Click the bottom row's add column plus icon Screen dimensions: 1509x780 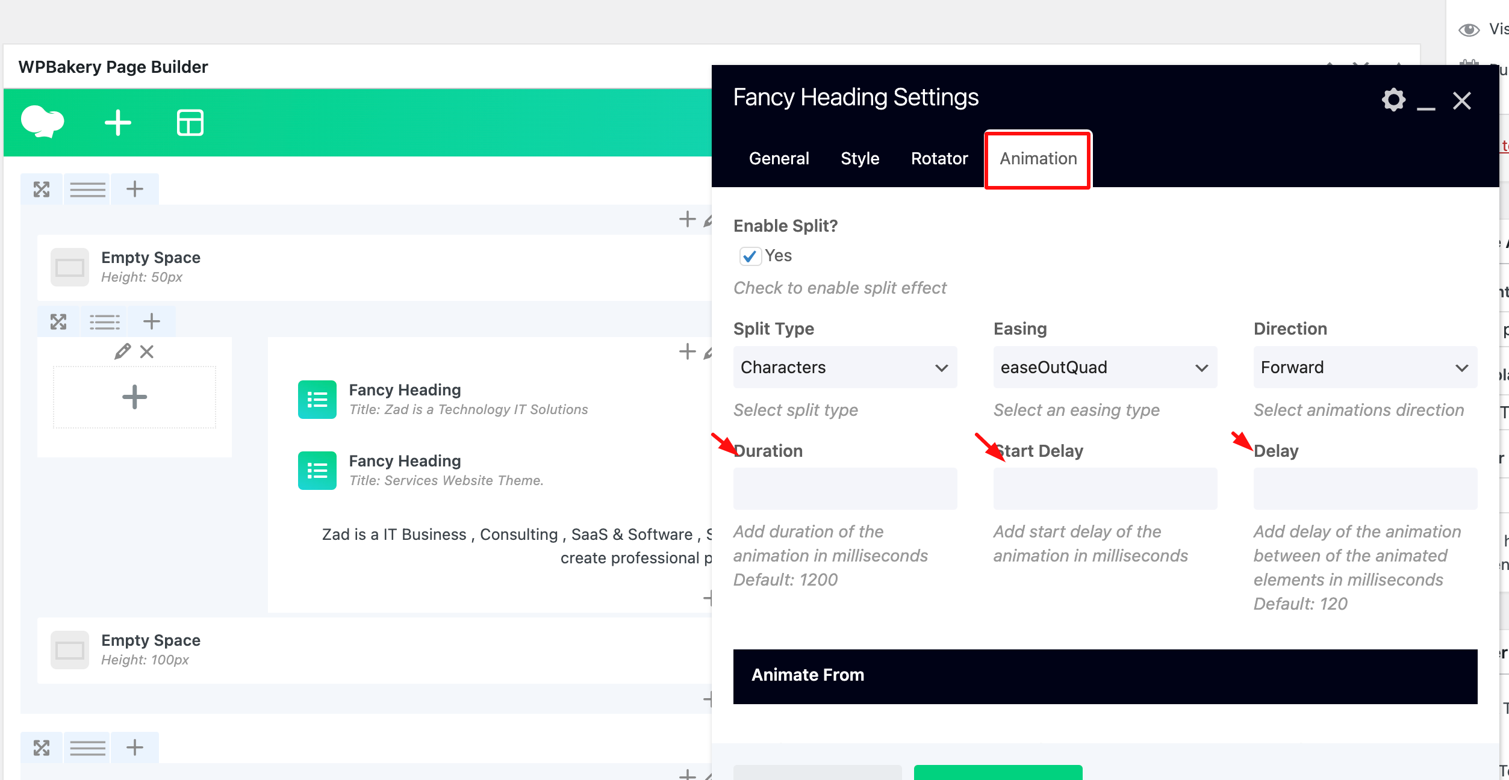[135, 747]
